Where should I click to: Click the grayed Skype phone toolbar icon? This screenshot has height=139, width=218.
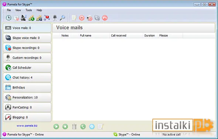97,18
